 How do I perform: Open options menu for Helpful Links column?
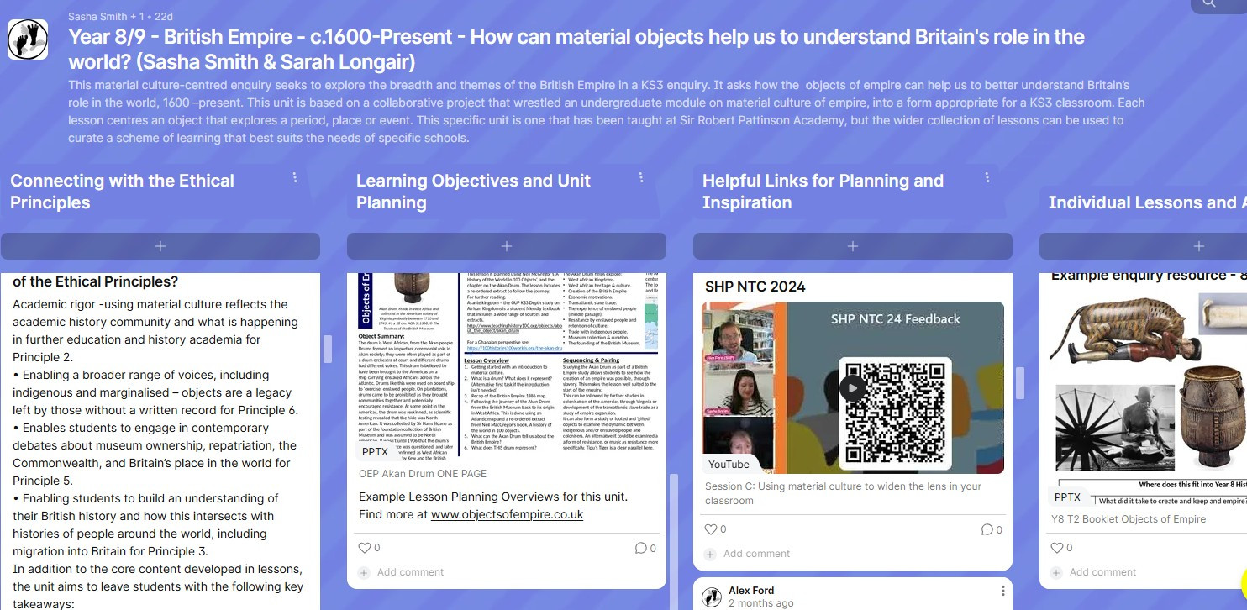987,177
